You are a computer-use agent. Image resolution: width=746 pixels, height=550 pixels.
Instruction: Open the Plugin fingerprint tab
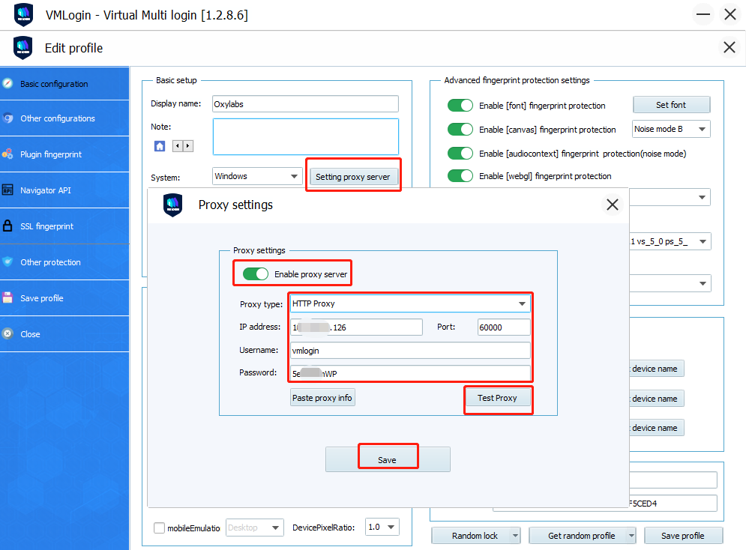64,154
